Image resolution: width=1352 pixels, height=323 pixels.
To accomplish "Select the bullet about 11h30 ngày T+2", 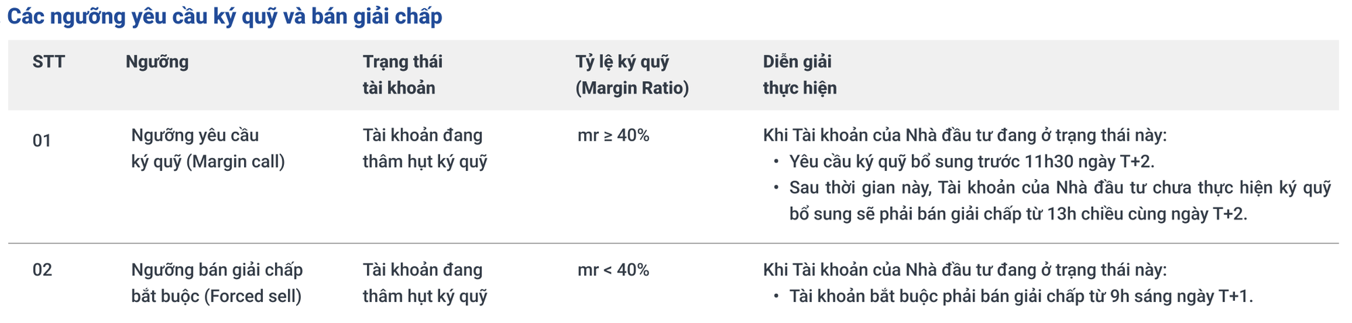I will coord(971,162).
